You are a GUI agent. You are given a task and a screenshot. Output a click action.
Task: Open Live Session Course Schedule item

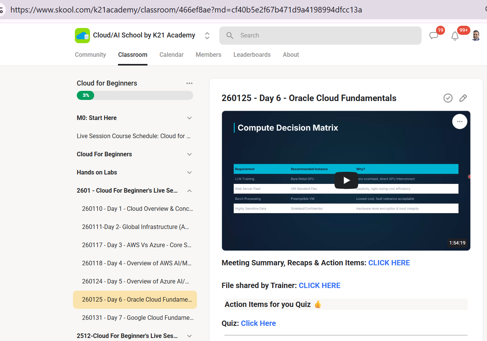(x=135, y=136)
